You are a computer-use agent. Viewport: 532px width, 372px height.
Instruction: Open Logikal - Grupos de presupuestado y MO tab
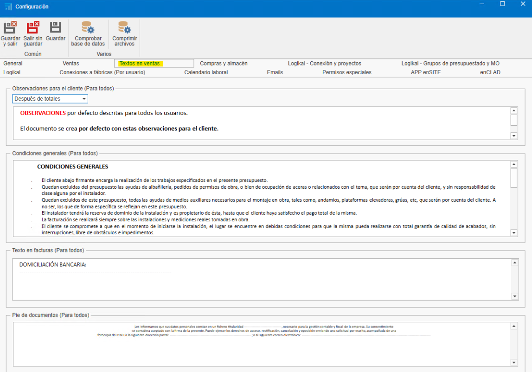(x=450, y=64)
